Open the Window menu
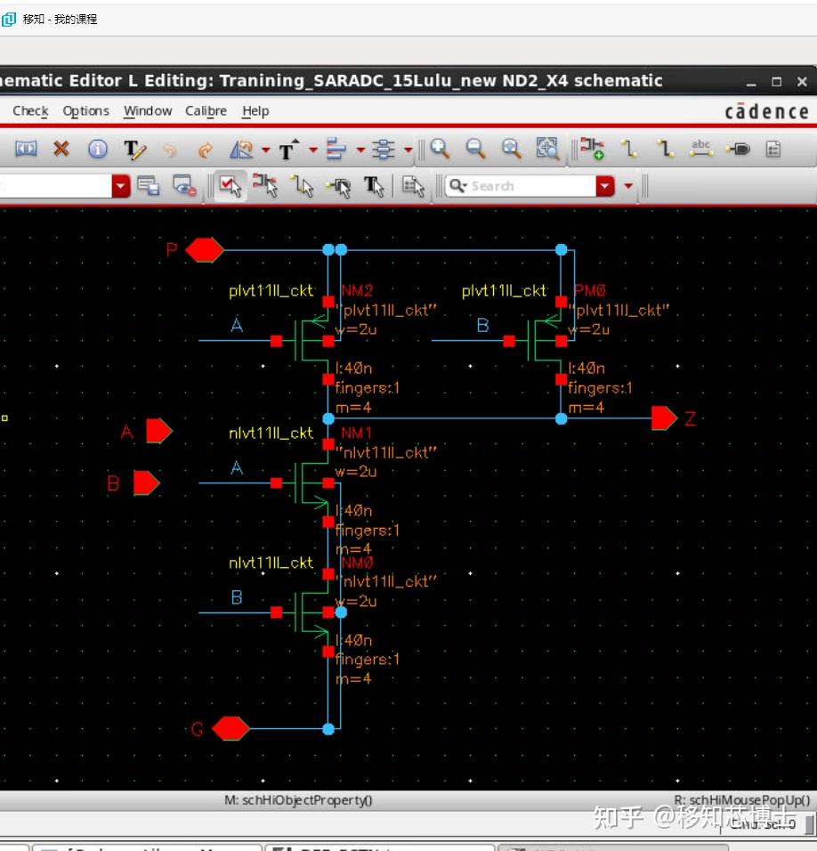 tap(148, 110)
